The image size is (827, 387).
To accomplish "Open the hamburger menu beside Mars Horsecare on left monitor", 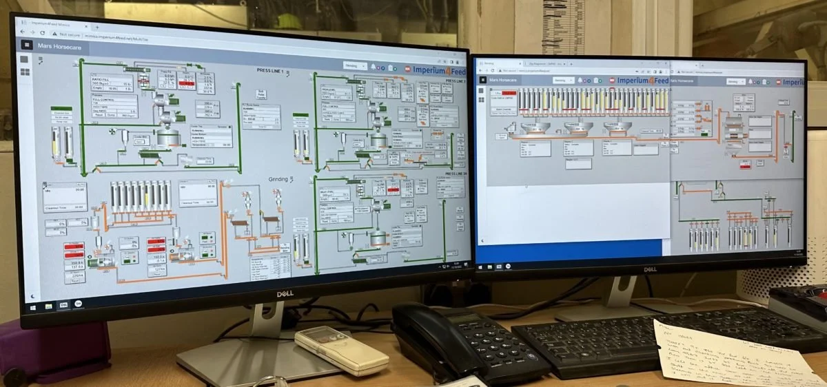I will click(27, 45).
